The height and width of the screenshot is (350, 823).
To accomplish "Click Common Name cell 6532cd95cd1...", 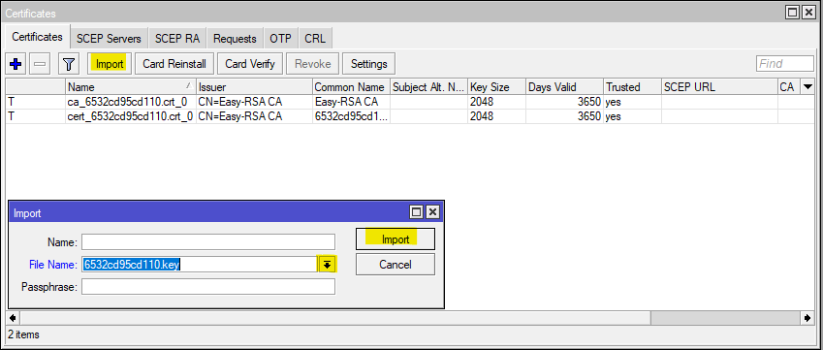I will [351, 116].
